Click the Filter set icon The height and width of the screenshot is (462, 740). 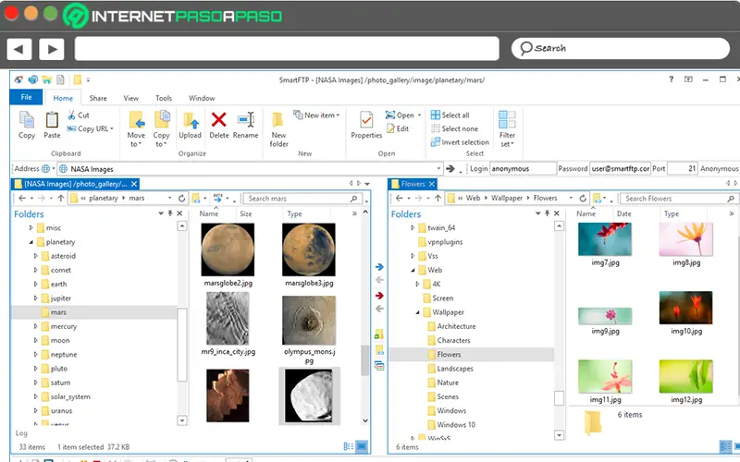507,120
